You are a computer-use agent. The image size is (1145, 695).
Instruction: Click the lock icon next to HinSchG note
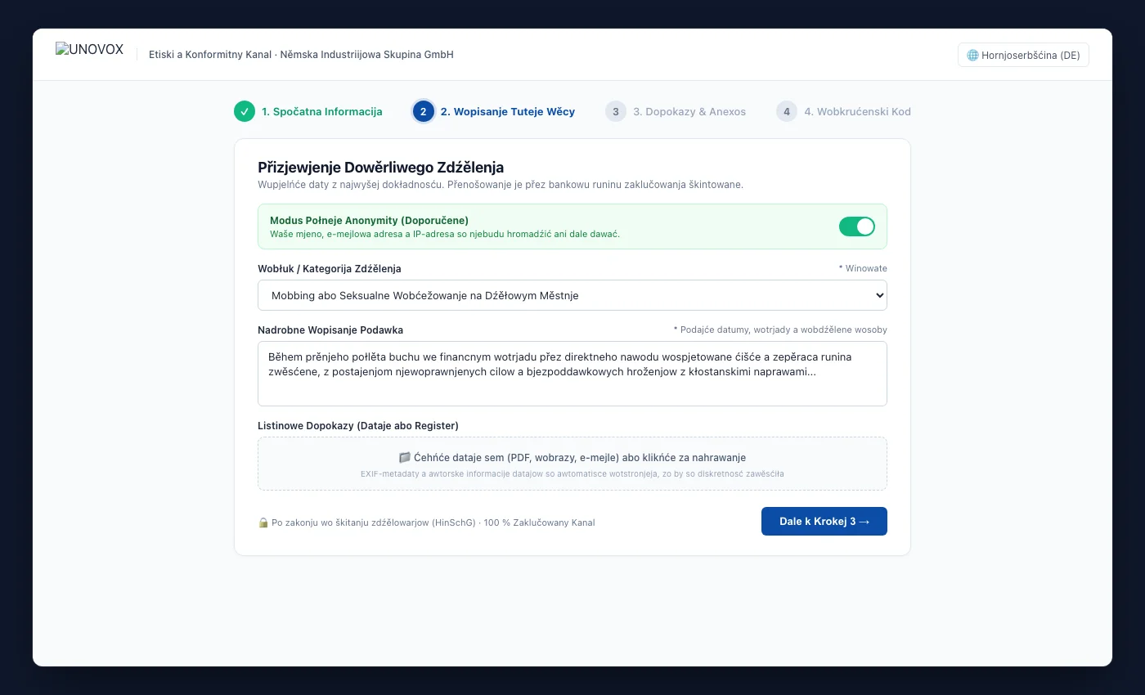coord(263,522)
